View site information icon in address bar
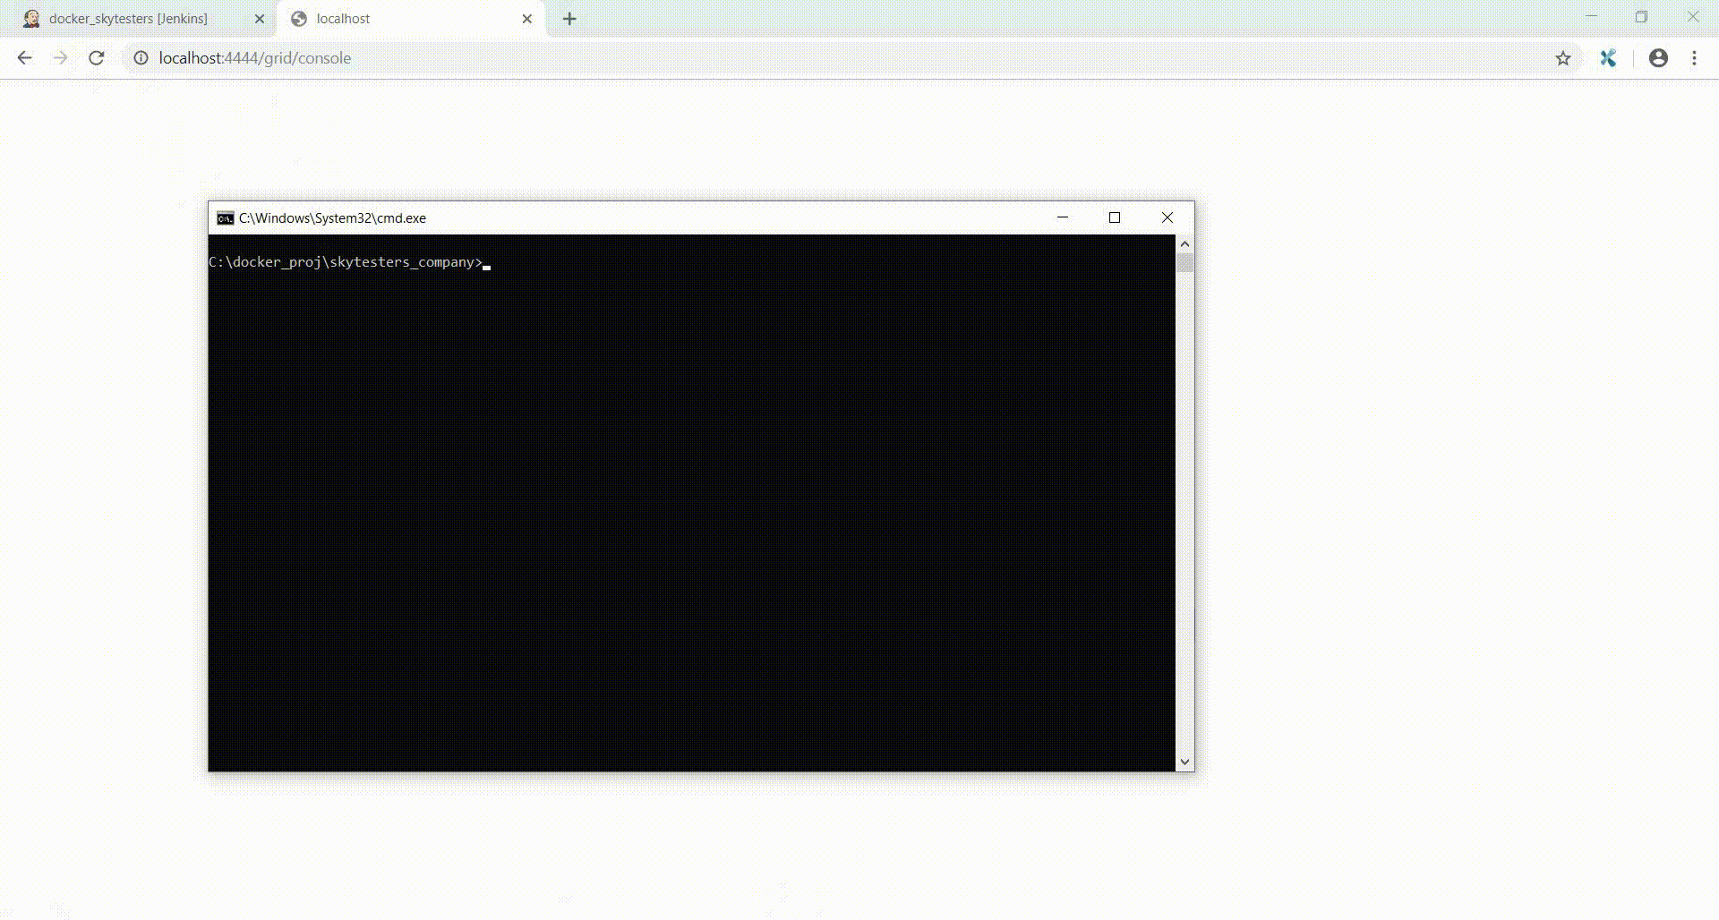 tap(141, 58)
